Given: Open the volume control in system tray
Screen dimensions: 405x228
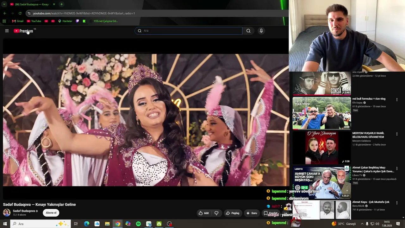Looking at the screenshot, I should pyautogui.click(x=377, y=224).
